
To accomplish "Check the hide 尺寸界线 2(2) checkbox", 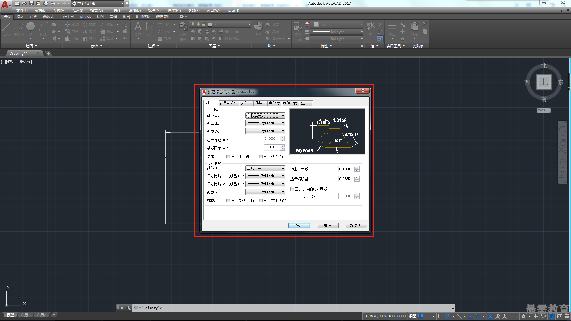I will coord(261,201).
